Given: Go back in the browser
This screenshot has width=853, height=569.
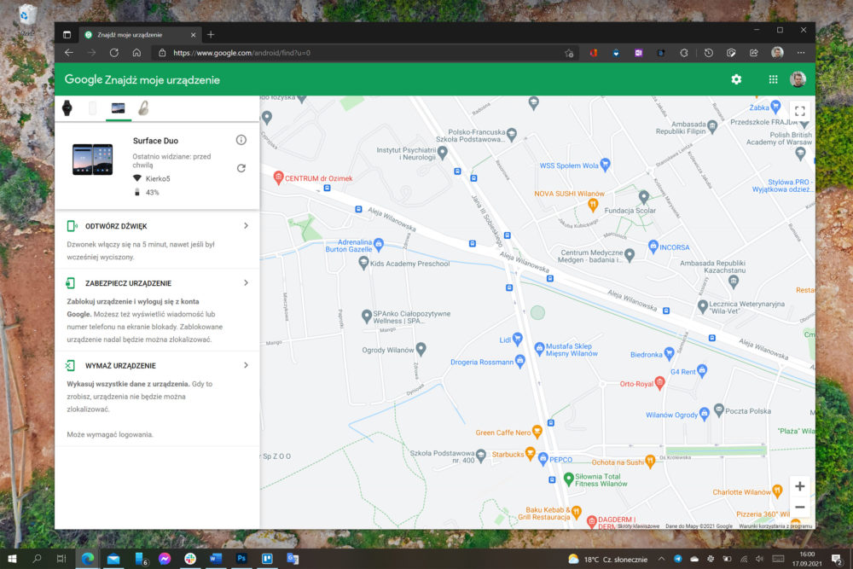Looking at the screenshot, I should pos(69,53).
